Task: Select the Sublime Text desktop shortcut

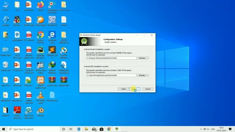Action: tap(52, 52)
